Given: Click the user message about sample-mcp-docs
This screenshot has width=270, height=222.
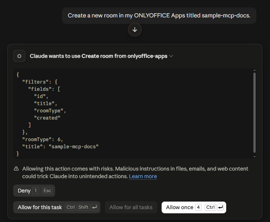Looking at the screenshot, I should [x=159, y=16].
